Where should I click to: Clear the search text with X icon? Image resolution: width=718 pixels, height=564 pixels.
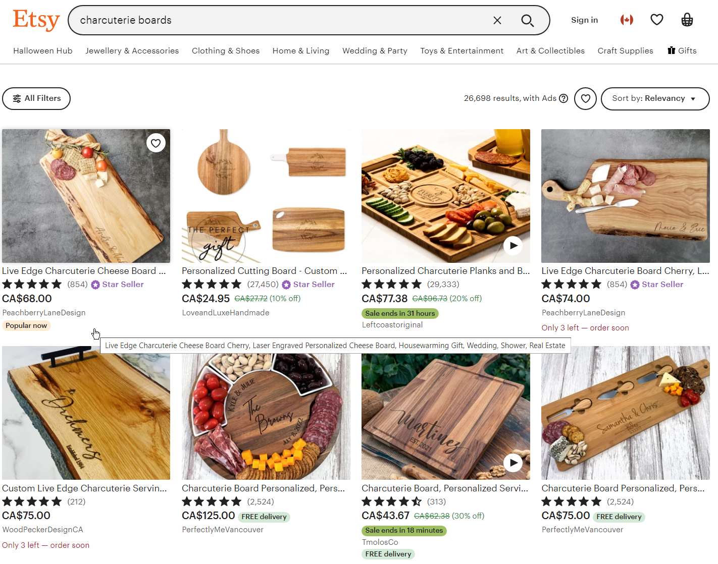(x=497, y=20)
